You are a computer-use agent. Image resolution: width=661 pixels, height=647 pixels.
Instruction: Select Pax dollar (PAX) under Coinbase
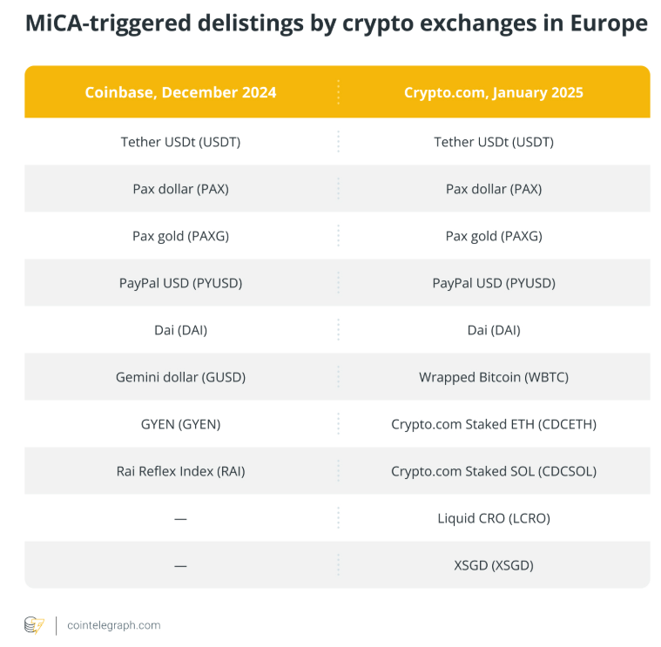[180, 189]
